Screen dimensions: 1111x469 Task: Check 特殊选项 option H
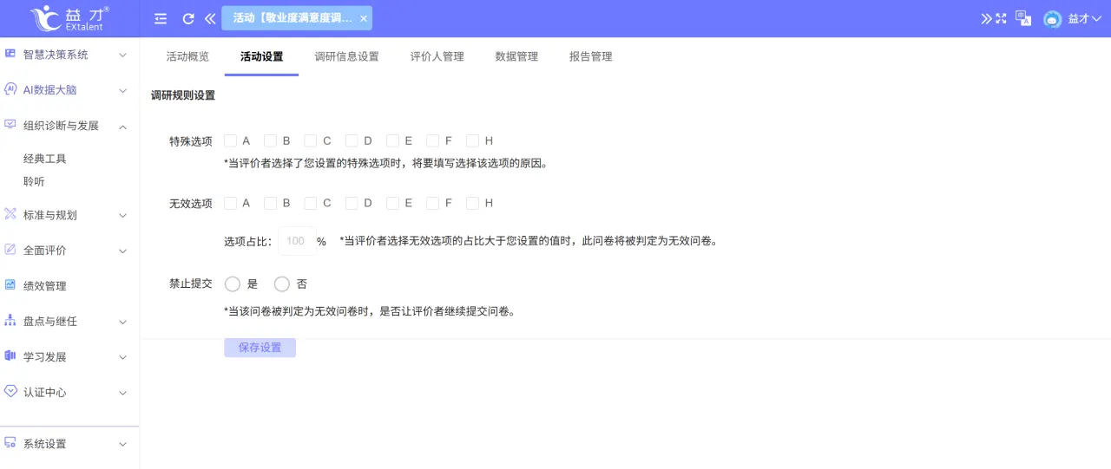click(472, 140)
